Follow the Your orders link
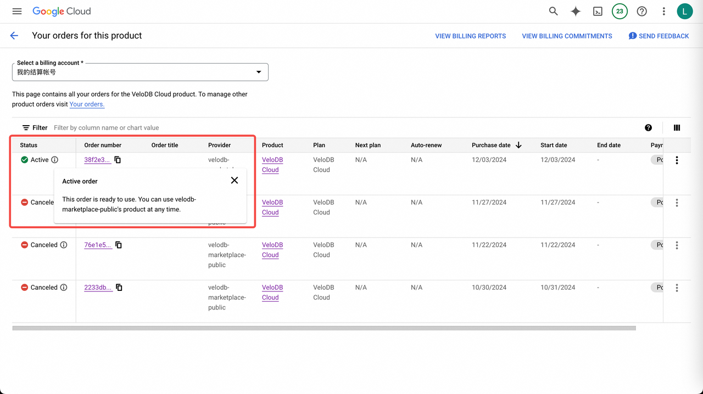The height and width of the screenshot is (394, 703). 86,104
